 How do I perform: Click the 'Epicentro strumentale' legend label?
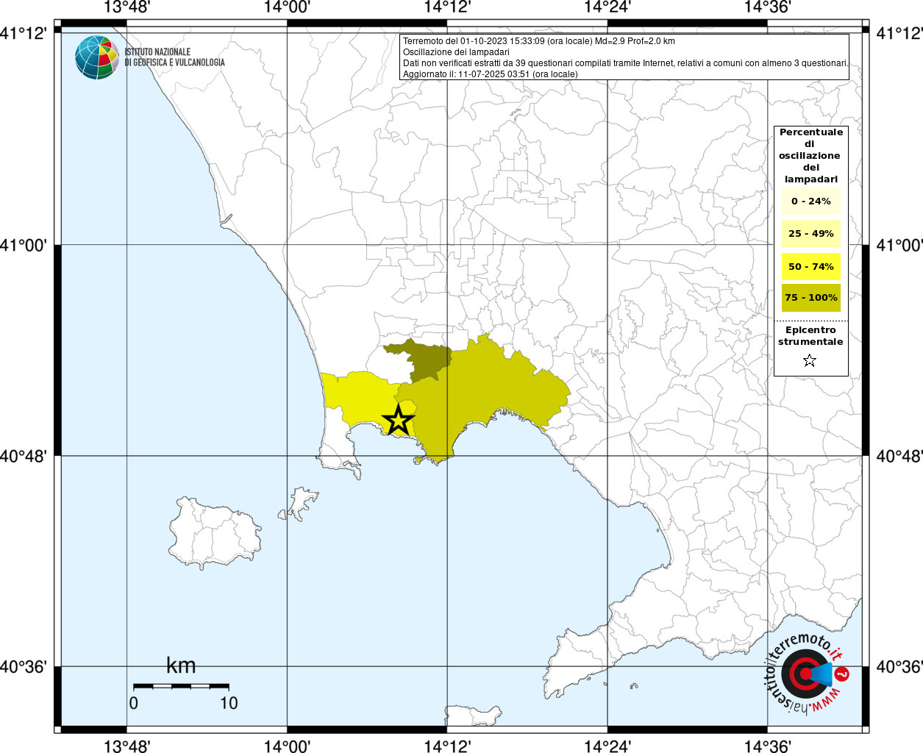[810, 336]
